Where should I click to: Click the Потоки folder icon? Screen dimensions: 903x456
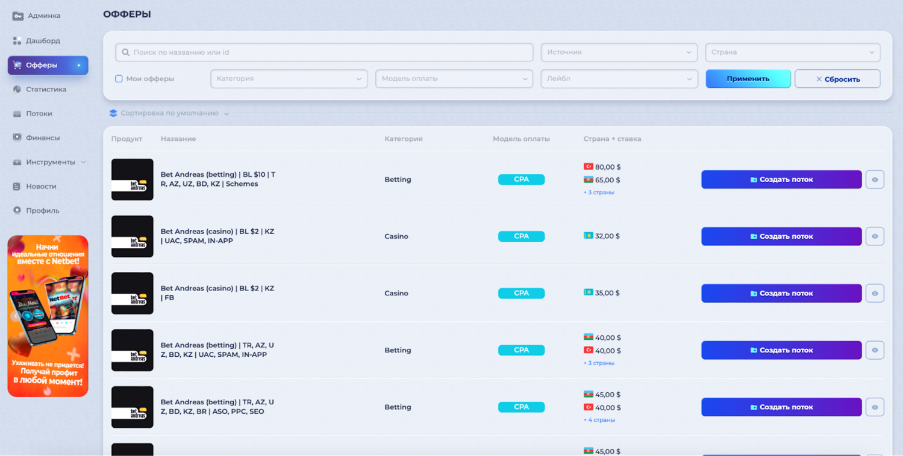tap(17, 114)
